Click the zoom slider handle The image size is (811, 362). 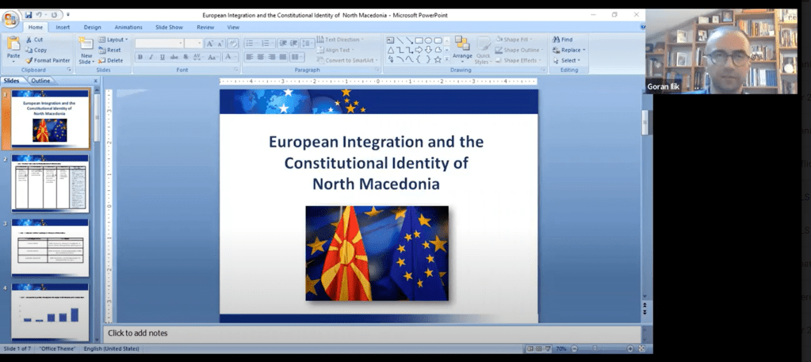pos(595,349)
